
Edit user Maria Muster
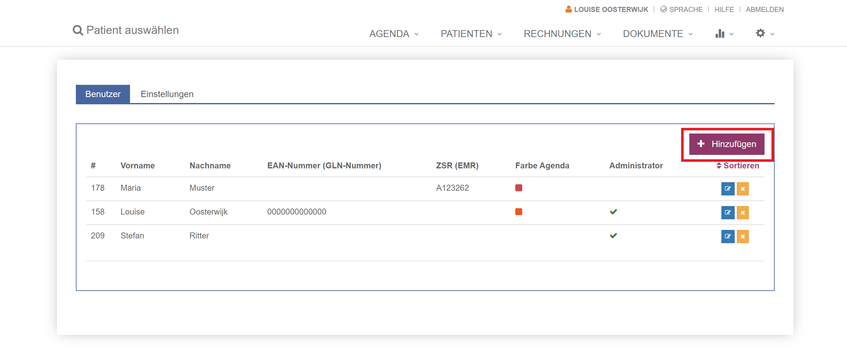coord(728,189)
